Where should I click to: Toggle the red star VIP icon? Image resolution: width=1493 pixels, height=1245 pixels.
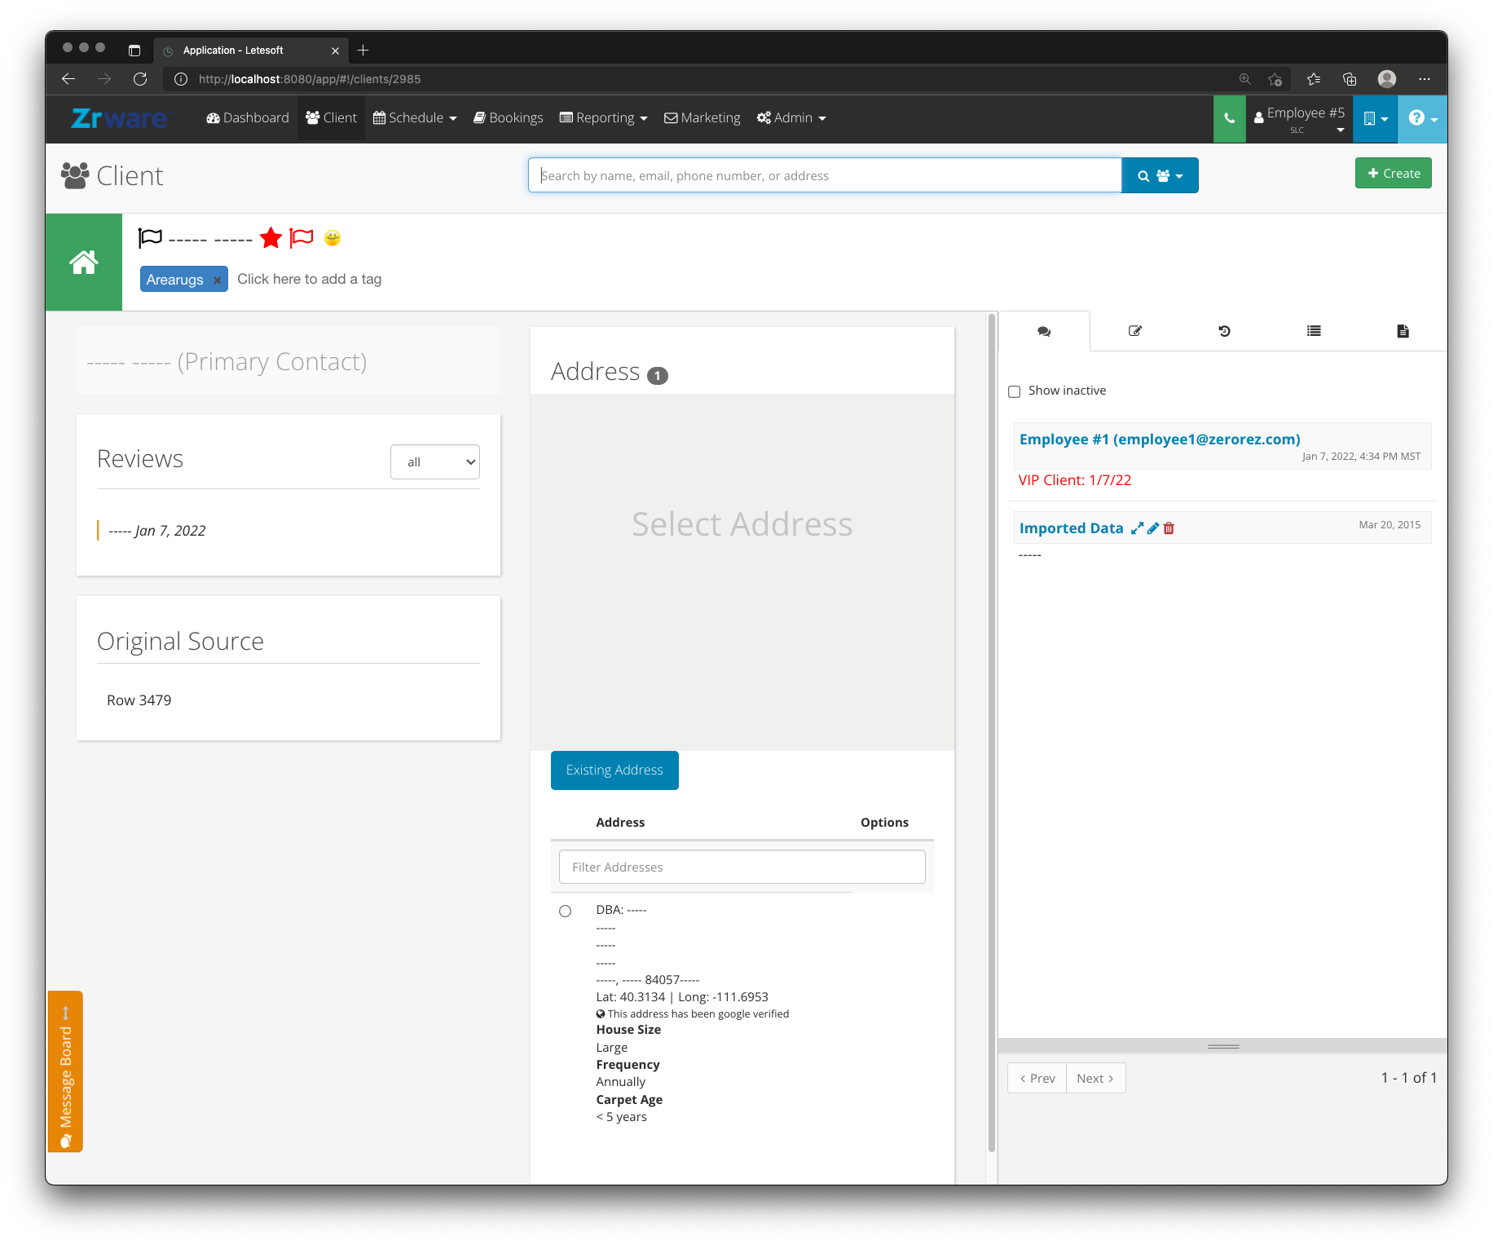[x=271, y=238]
